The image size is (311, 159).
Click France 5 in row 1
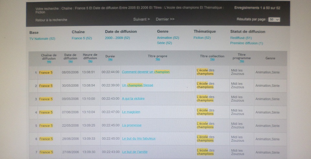pyautogui.click(x=46, y=73)
